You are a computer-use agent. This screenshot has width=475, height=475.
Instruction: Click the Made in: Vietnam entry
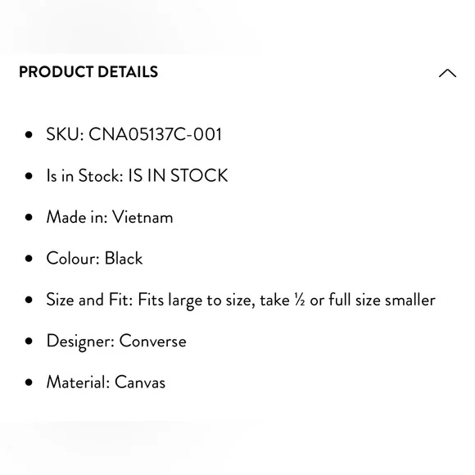pos(110,217)
